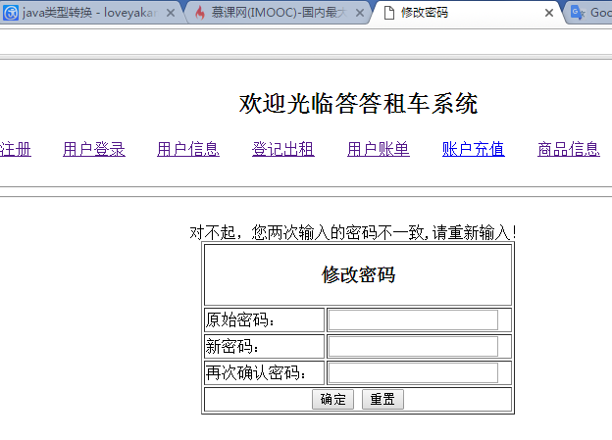The height and width of the screenshot is (440, 612).
Task: Click the 新密码 label
Action: pos(232,347)
